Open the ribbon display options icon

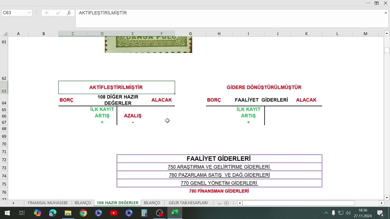[377, 3]
